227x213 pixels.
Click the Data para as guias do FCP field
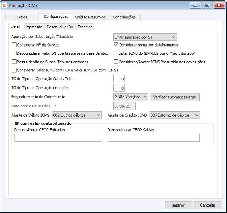tap(124, 106)
